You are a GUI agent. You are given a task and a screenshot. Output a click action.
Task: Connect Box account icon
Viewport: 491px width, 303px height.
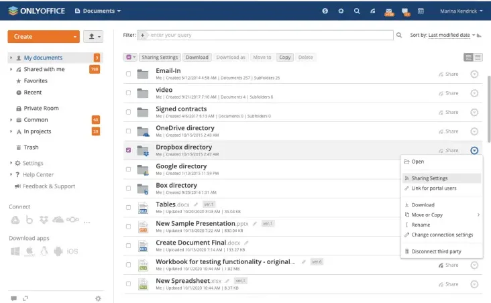[x=30, y=220]
